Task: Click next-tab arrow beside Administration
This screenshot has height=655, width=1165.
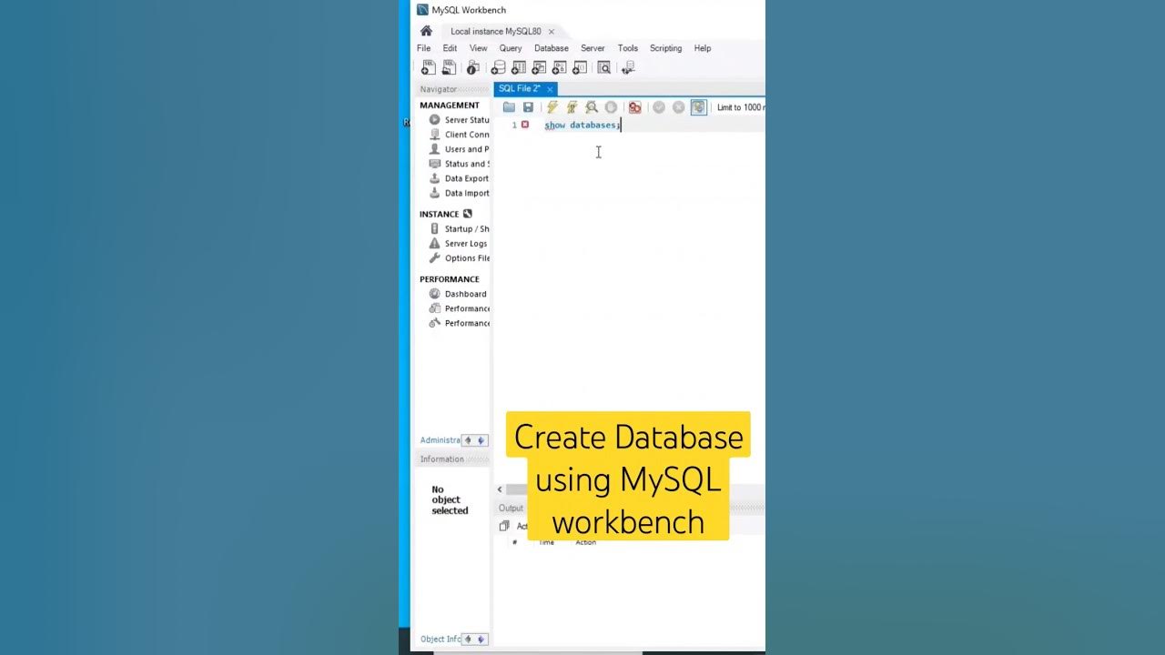Action: click(x=481, y=440)
